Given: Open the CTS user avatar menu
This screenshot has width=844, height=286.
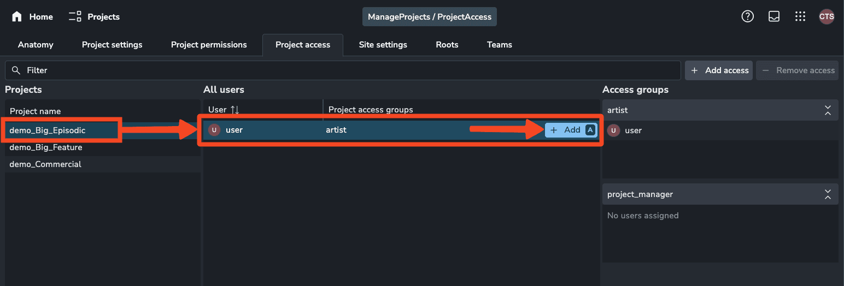Looking at the screenshot, I should click(x=827, y=16).
